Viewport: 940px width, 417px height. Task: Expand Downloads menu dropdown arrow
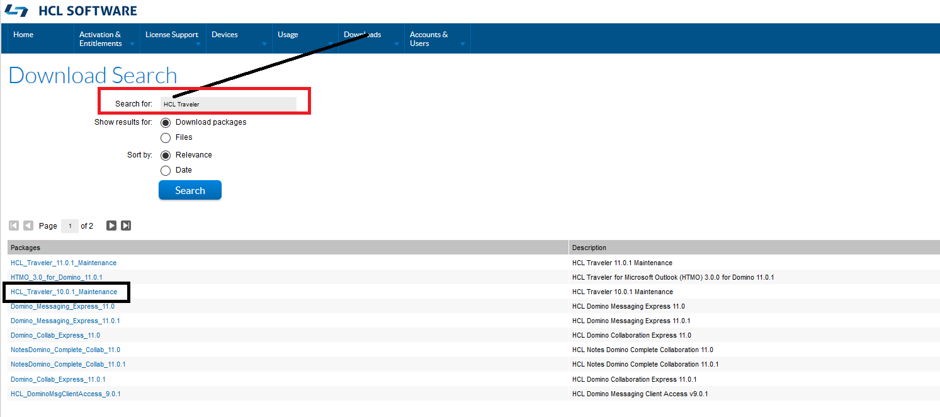click(x=397, y=44)
